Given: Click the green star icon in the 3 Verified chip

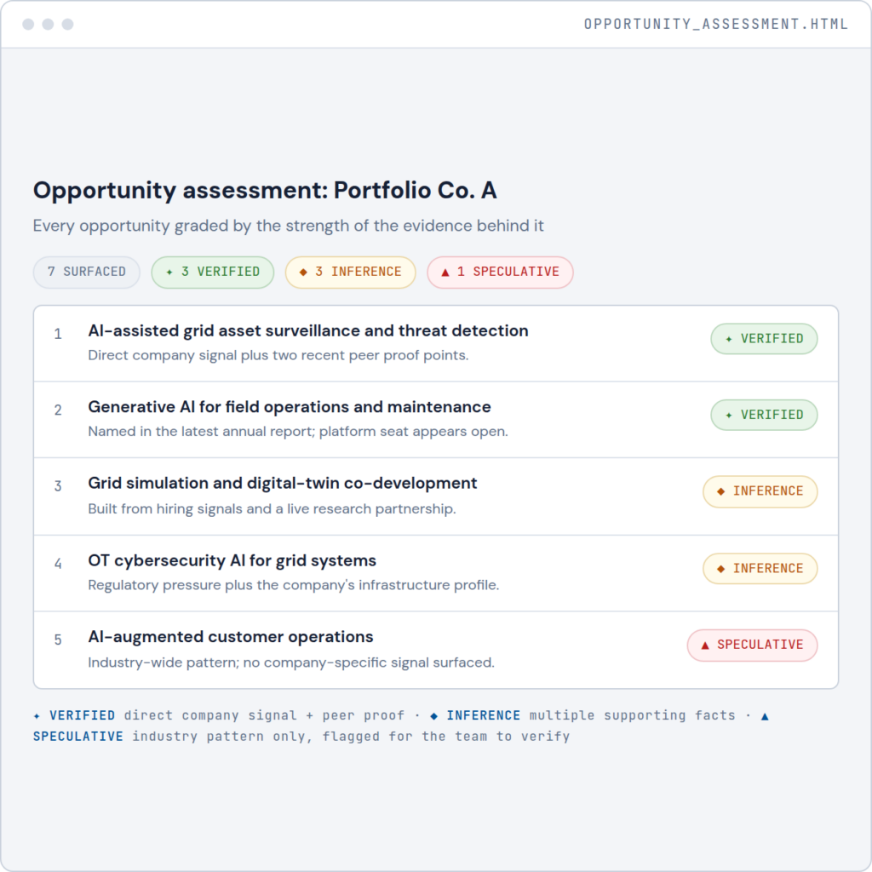Looking at the screenshot, I should coord(169,272).
